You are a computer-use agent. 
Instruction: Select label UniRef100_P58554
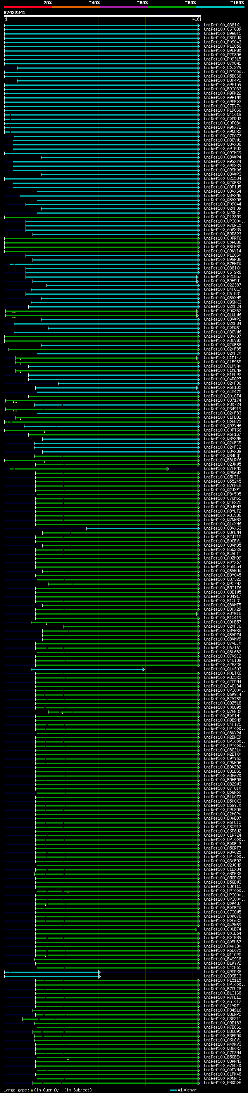222,567
